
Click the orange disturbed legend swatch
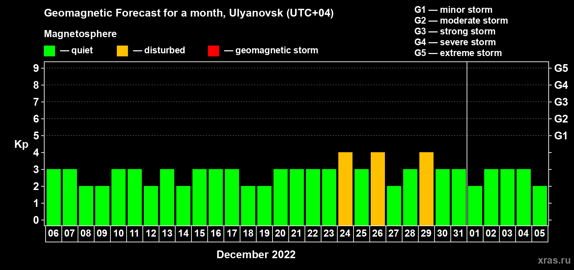(x=122, y=51)
